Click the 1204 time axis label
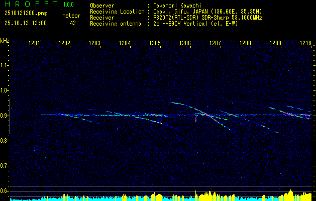This screenshot has width=316, height=201. point(125,43)
